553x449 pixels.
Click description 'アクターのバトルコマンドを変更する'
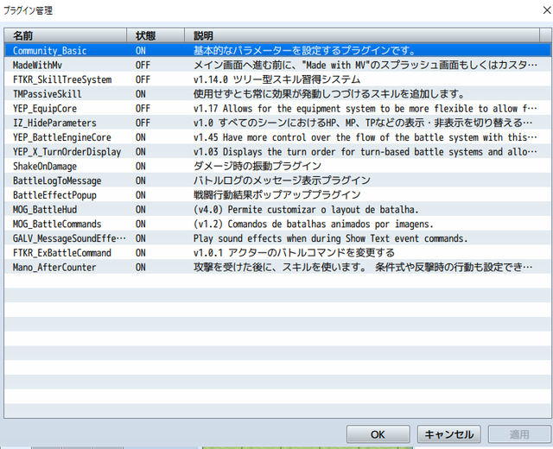[x=311, y=253]
